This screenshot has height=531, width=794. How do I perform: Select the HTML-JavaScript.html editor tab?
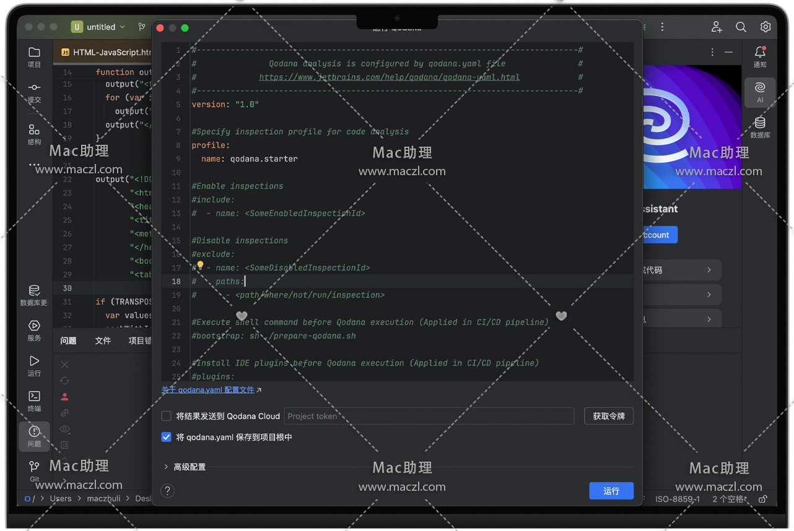click(105, 53)
